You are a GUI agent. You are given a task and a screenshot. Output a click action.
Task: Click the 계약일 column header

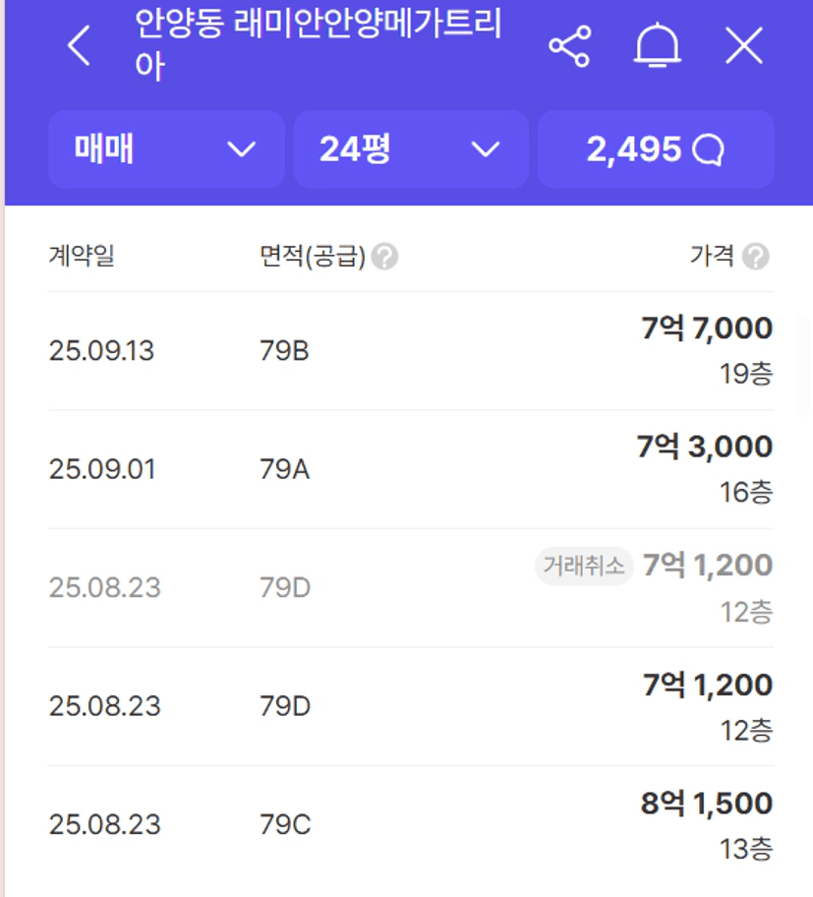coord(82,255)
